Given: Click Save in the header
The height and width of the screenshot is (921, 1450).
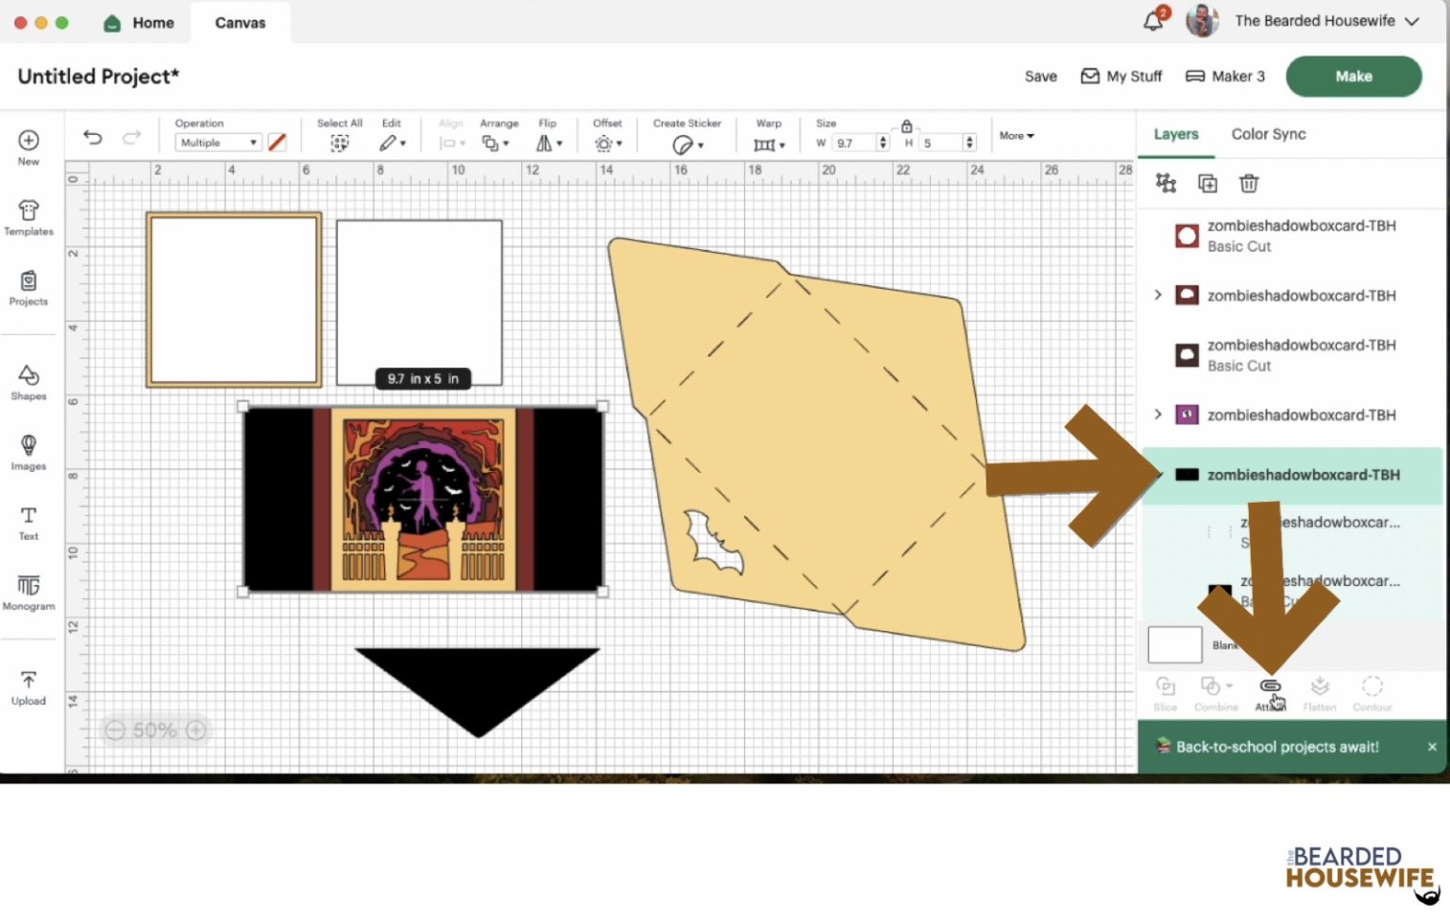Looking at the screenshot, I should click(1040, 76).
